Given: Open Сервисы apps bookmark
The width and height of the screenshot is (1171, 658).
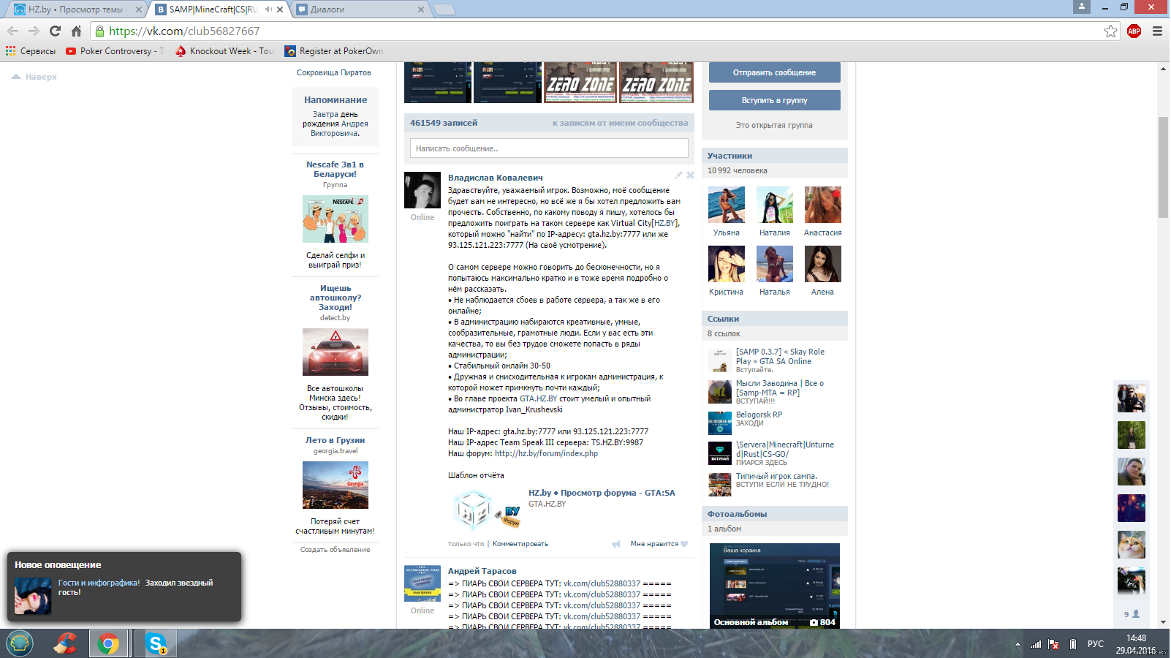Looking at the screenshot, I should (x=31, y=51).
